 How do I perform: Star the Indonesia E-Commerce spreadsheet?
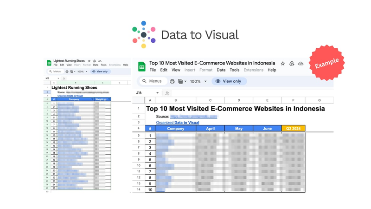pos(283,64)
